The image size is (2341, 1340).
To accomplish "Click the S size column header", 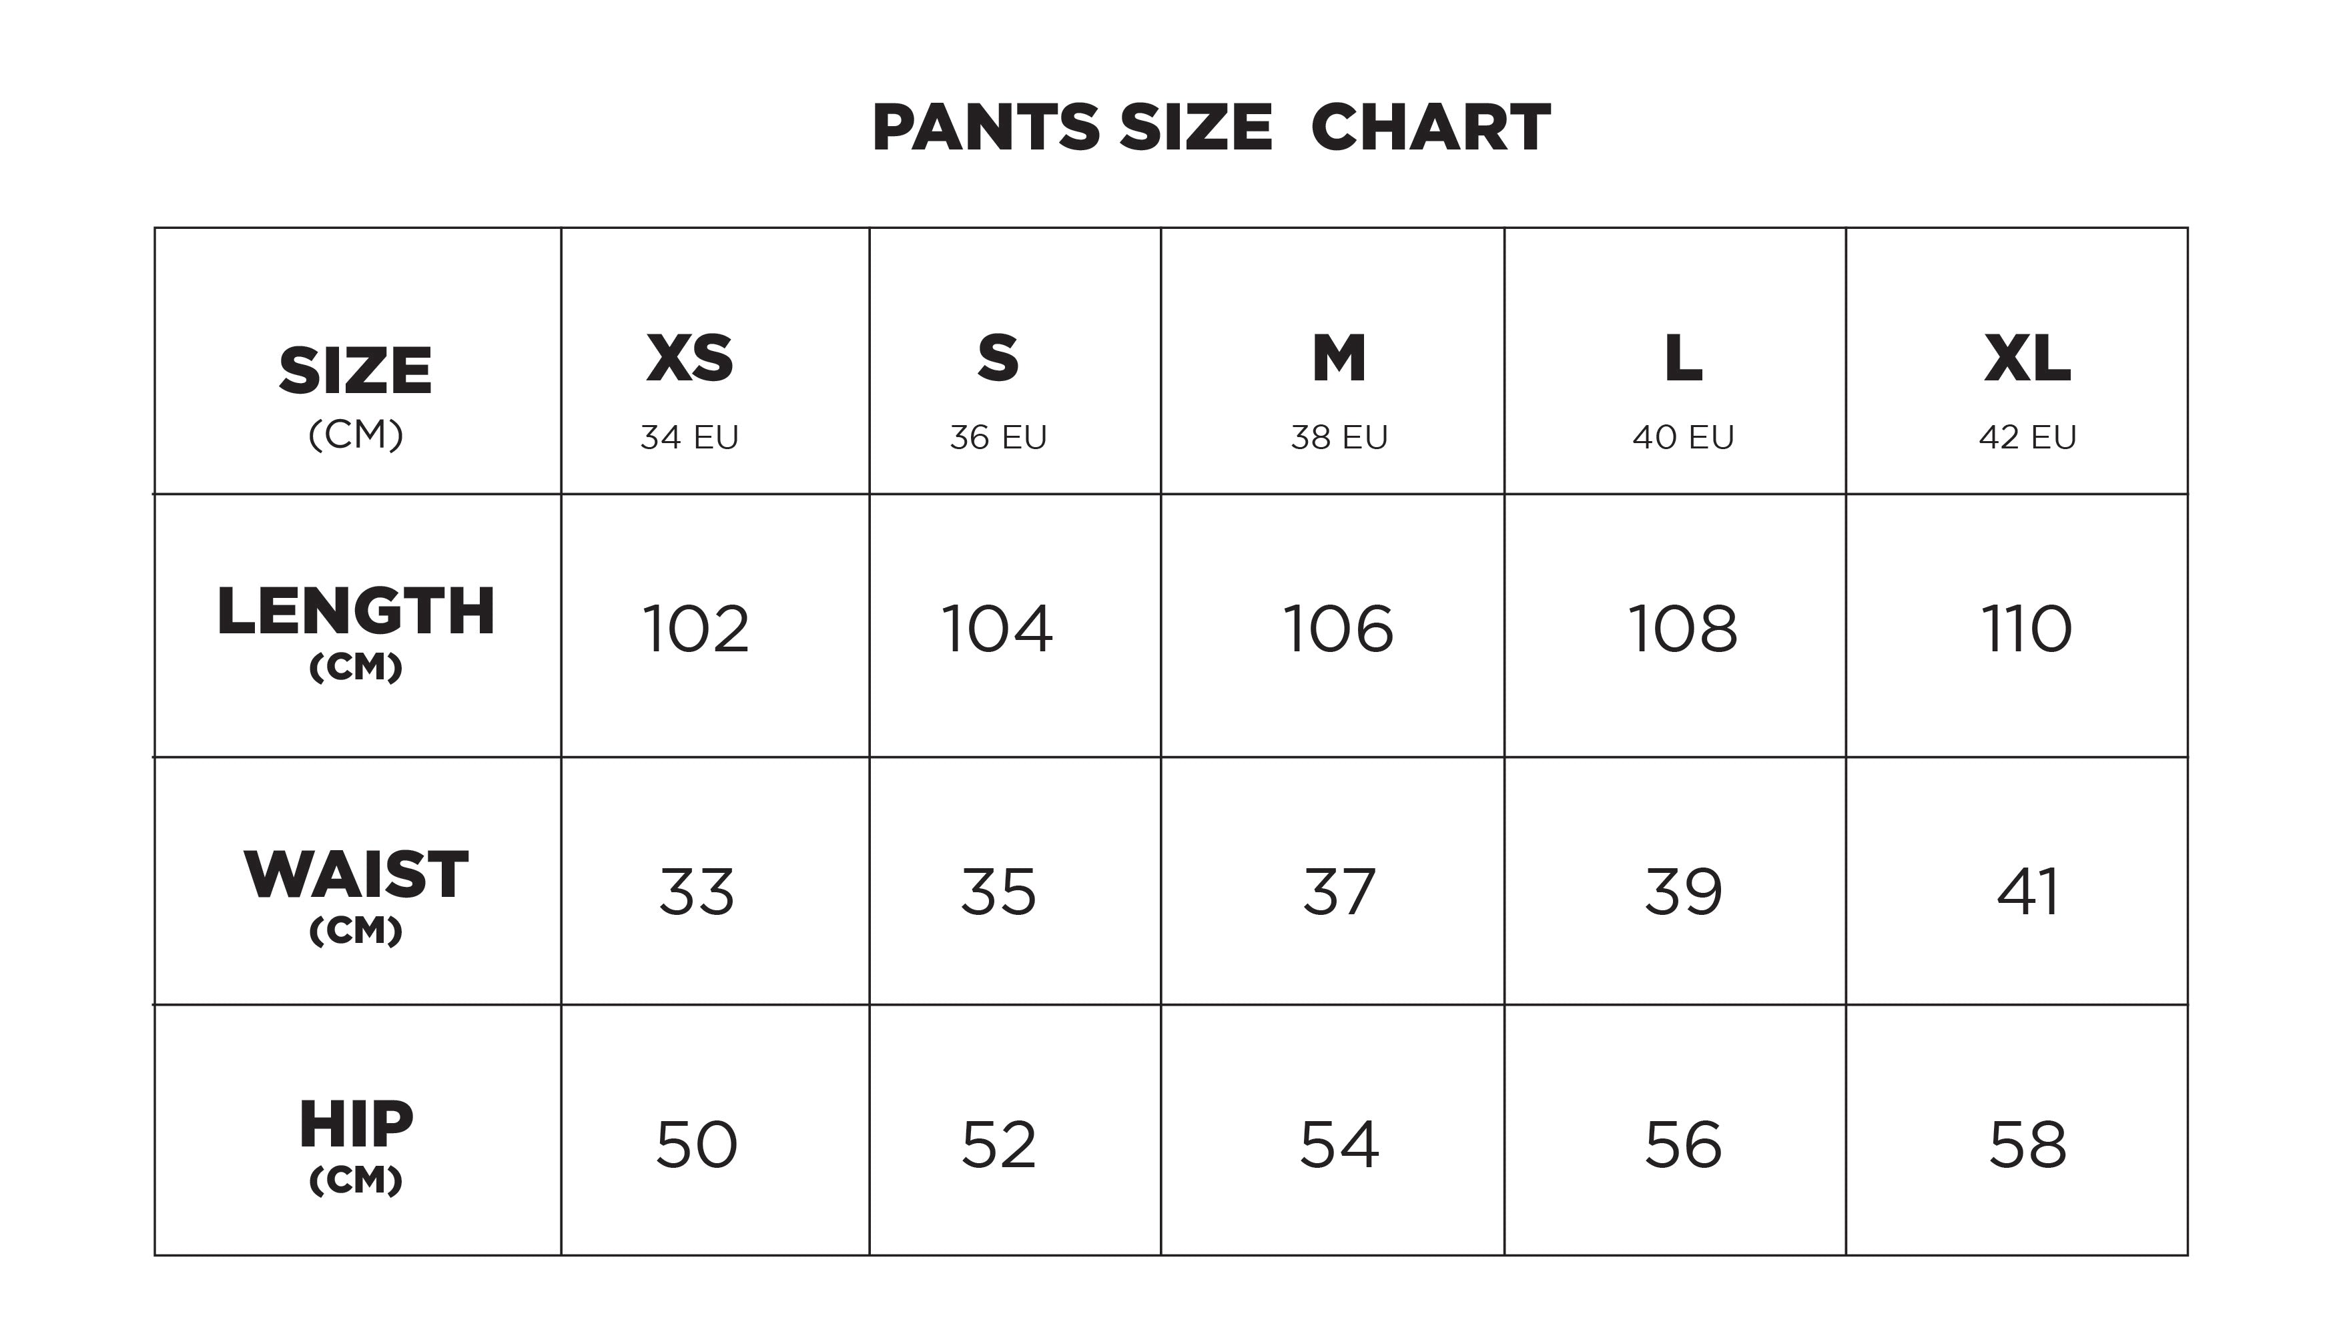I will (x=998, y=359).
